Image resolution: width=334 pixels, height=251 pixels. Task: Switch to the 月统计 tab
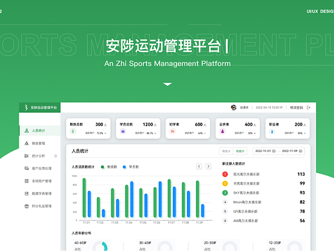(x=240, y=151)
